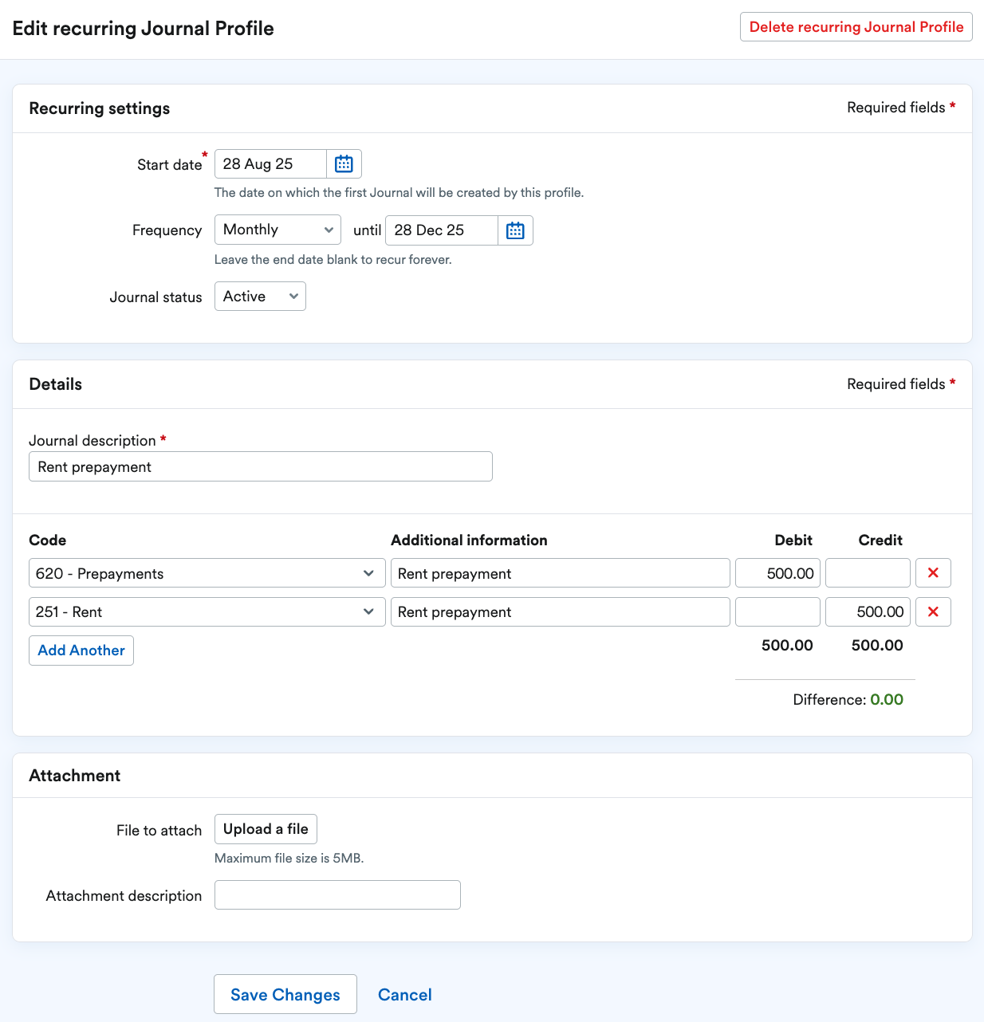Click the Cancel link
984x1022 pixels.
(x=404, y=994)
